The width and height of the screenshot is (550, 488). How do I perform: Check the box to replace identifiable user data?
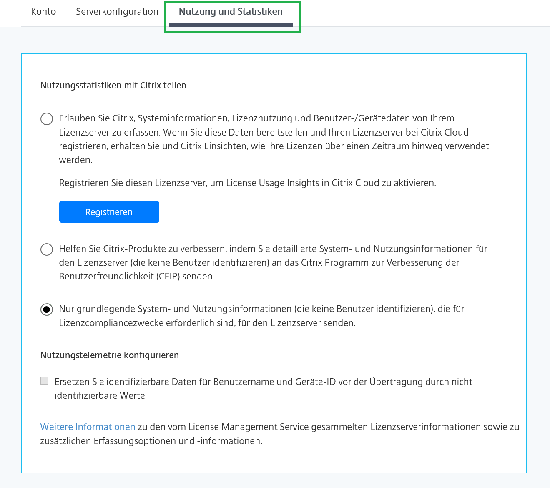point(44,380)
